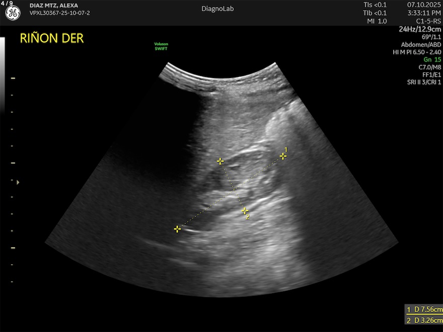
Task: Click the GE logo icon
Action: [x=13, y=14]
